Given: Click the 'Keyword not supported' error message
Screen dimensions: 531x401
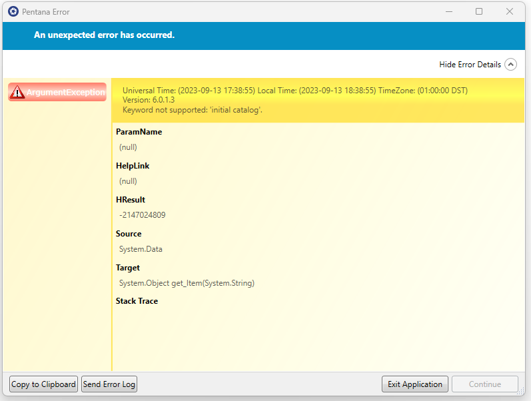Looking at the screenshot, I should [x=192, y=109].
